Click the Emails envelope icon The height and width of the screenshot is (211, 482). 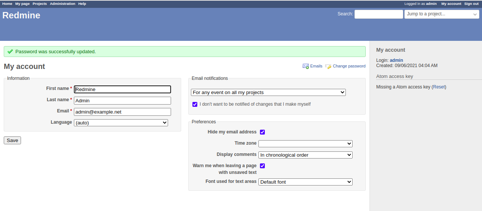coord(306,66)
